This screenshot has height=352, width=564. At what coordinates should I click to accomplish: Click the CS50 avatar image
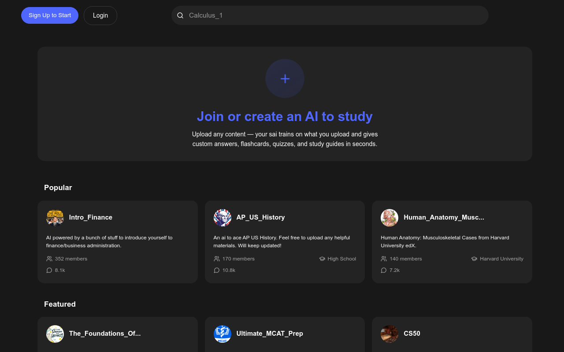click(x=390, y=334)
